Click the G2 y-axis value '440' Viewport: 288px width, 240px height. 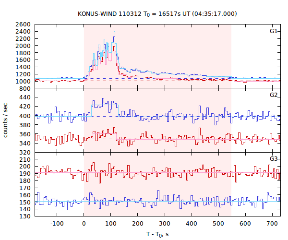pos(25,97)
